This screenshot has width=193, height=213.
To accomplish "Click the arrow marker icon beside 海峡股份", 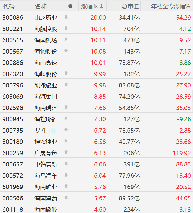I will tap(66, 73).
